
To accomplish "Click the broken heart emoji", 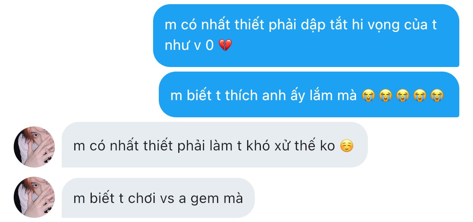I will pos(225,46).
